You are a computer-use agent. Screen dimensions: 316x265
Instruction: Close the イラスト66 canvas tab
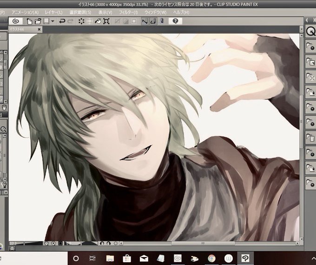coord(39,29)
